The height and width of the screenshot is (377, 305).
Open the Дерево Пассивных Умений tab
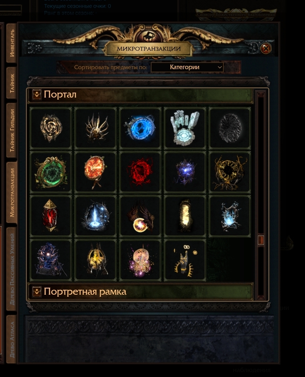click(12, 269)
